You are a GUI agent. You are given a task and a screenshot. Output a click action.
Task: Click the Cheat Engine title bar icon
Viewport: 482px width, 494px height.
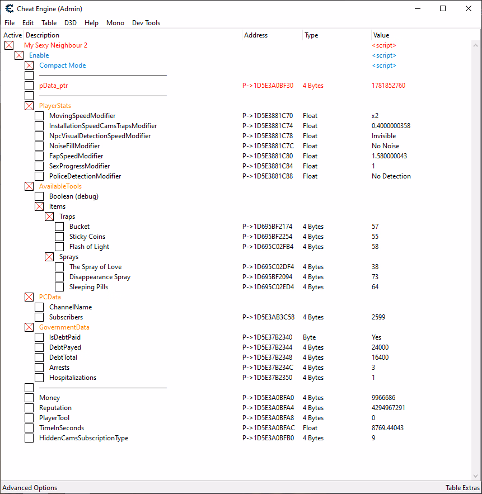click(x=10, y=8)
